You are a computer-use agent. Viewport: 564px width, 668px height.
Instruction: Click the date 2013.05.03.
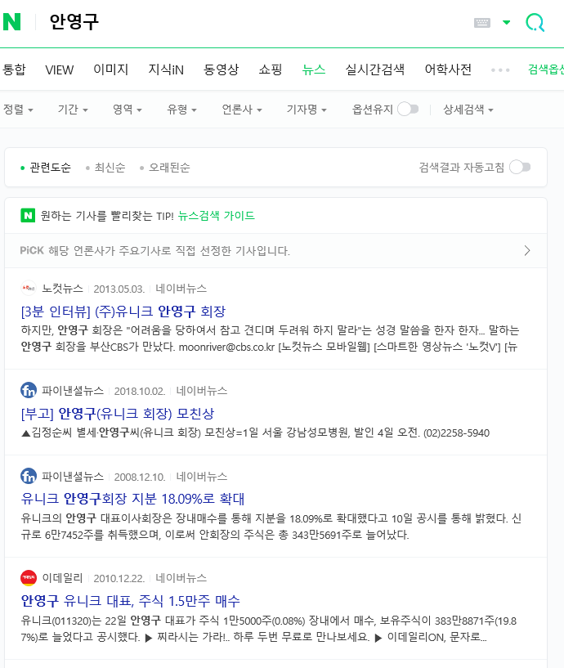119,289
